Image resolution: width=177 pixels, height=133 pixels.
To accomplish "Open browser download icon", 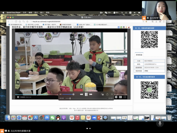I will 156,22.
